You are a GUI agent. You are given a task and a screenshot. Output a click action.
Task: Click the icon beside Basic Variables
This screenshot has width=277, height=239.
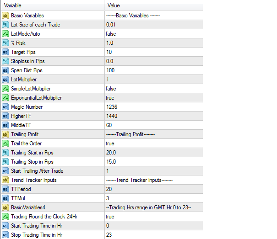click(5, 16)
